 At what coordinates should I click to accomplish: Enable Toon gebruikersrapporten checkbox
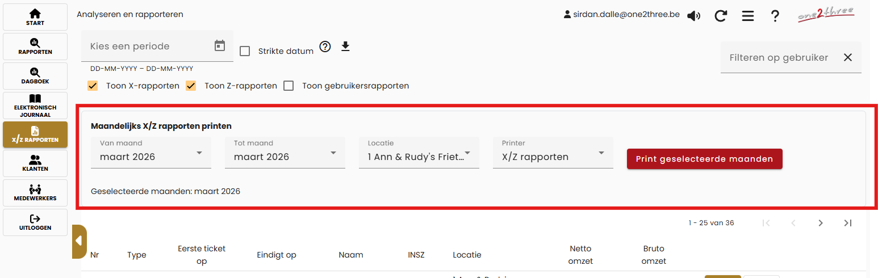click(289, 86)
